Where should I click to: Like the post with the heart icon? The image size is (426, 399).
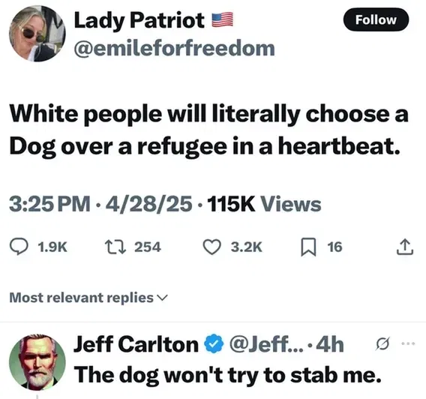(212, 247)
